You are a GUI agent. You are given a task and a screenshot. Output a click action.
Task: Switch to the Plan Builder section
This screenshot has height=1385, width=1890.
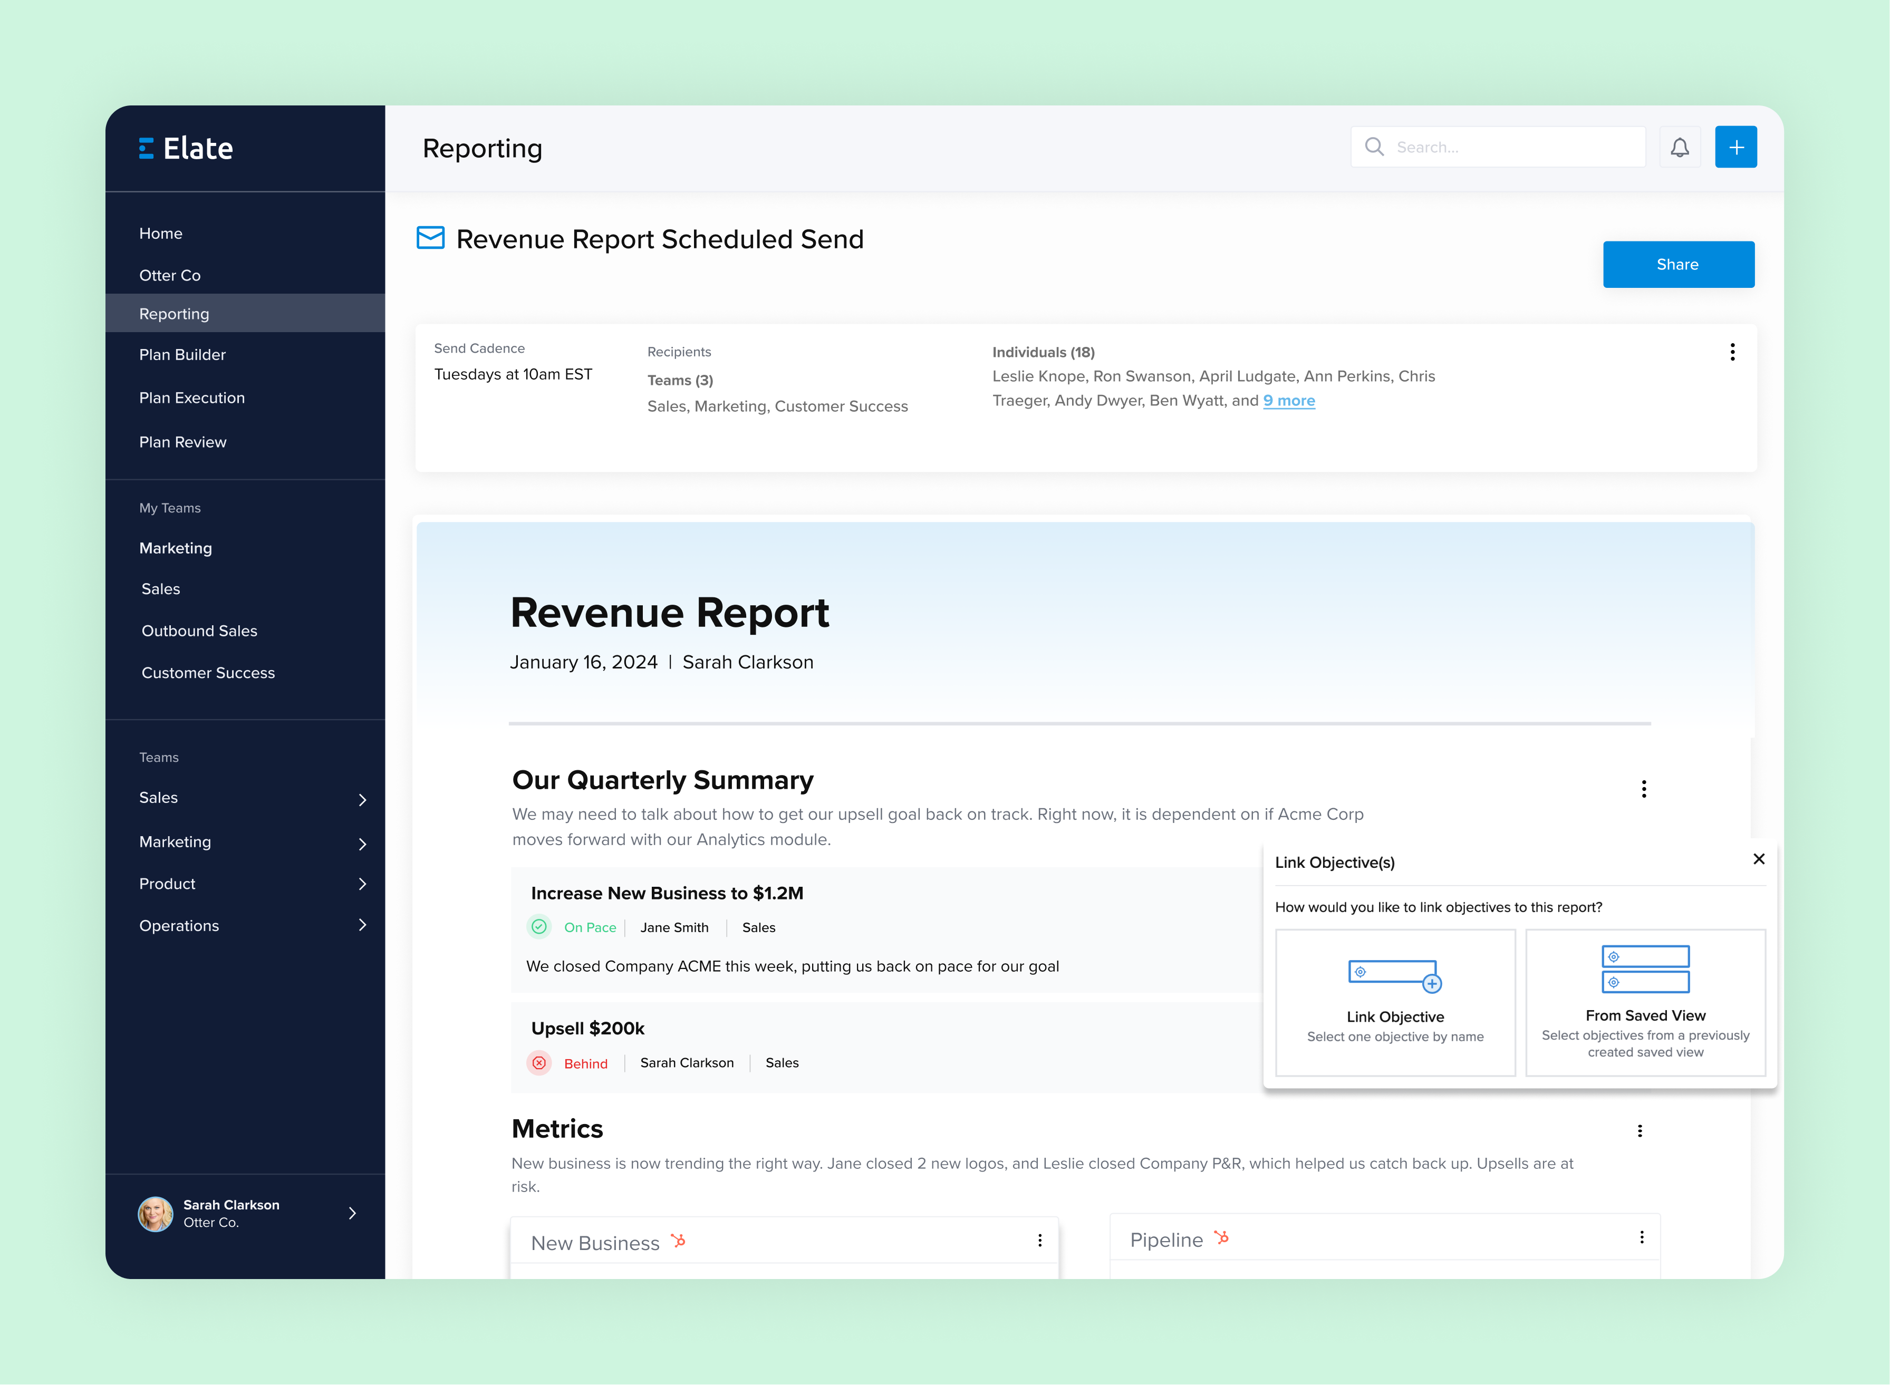(183, 355)
